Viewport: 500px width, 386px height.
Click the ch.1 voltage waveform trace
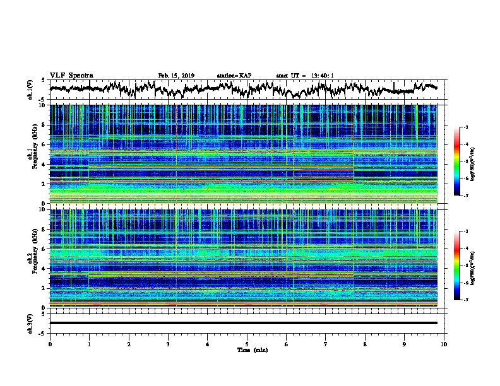click(x=243, y=90)
